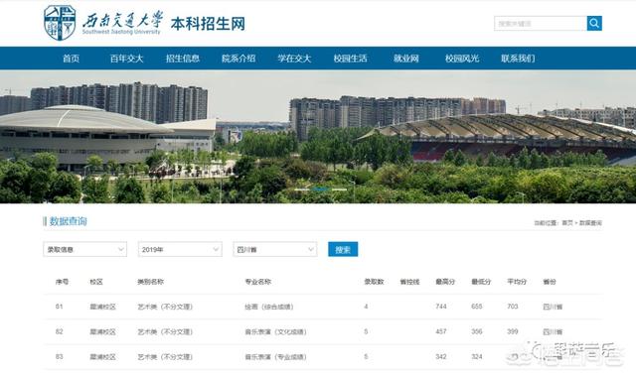The width and height of the screenshot is (636, 378).
Task: Click the highest score value 744
Action: [441, 307]
